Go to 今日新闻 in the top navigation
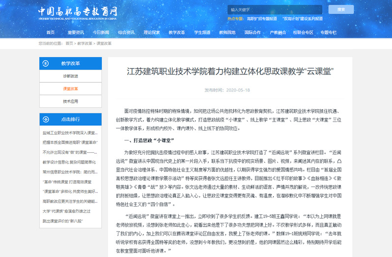 click(101, 32)
